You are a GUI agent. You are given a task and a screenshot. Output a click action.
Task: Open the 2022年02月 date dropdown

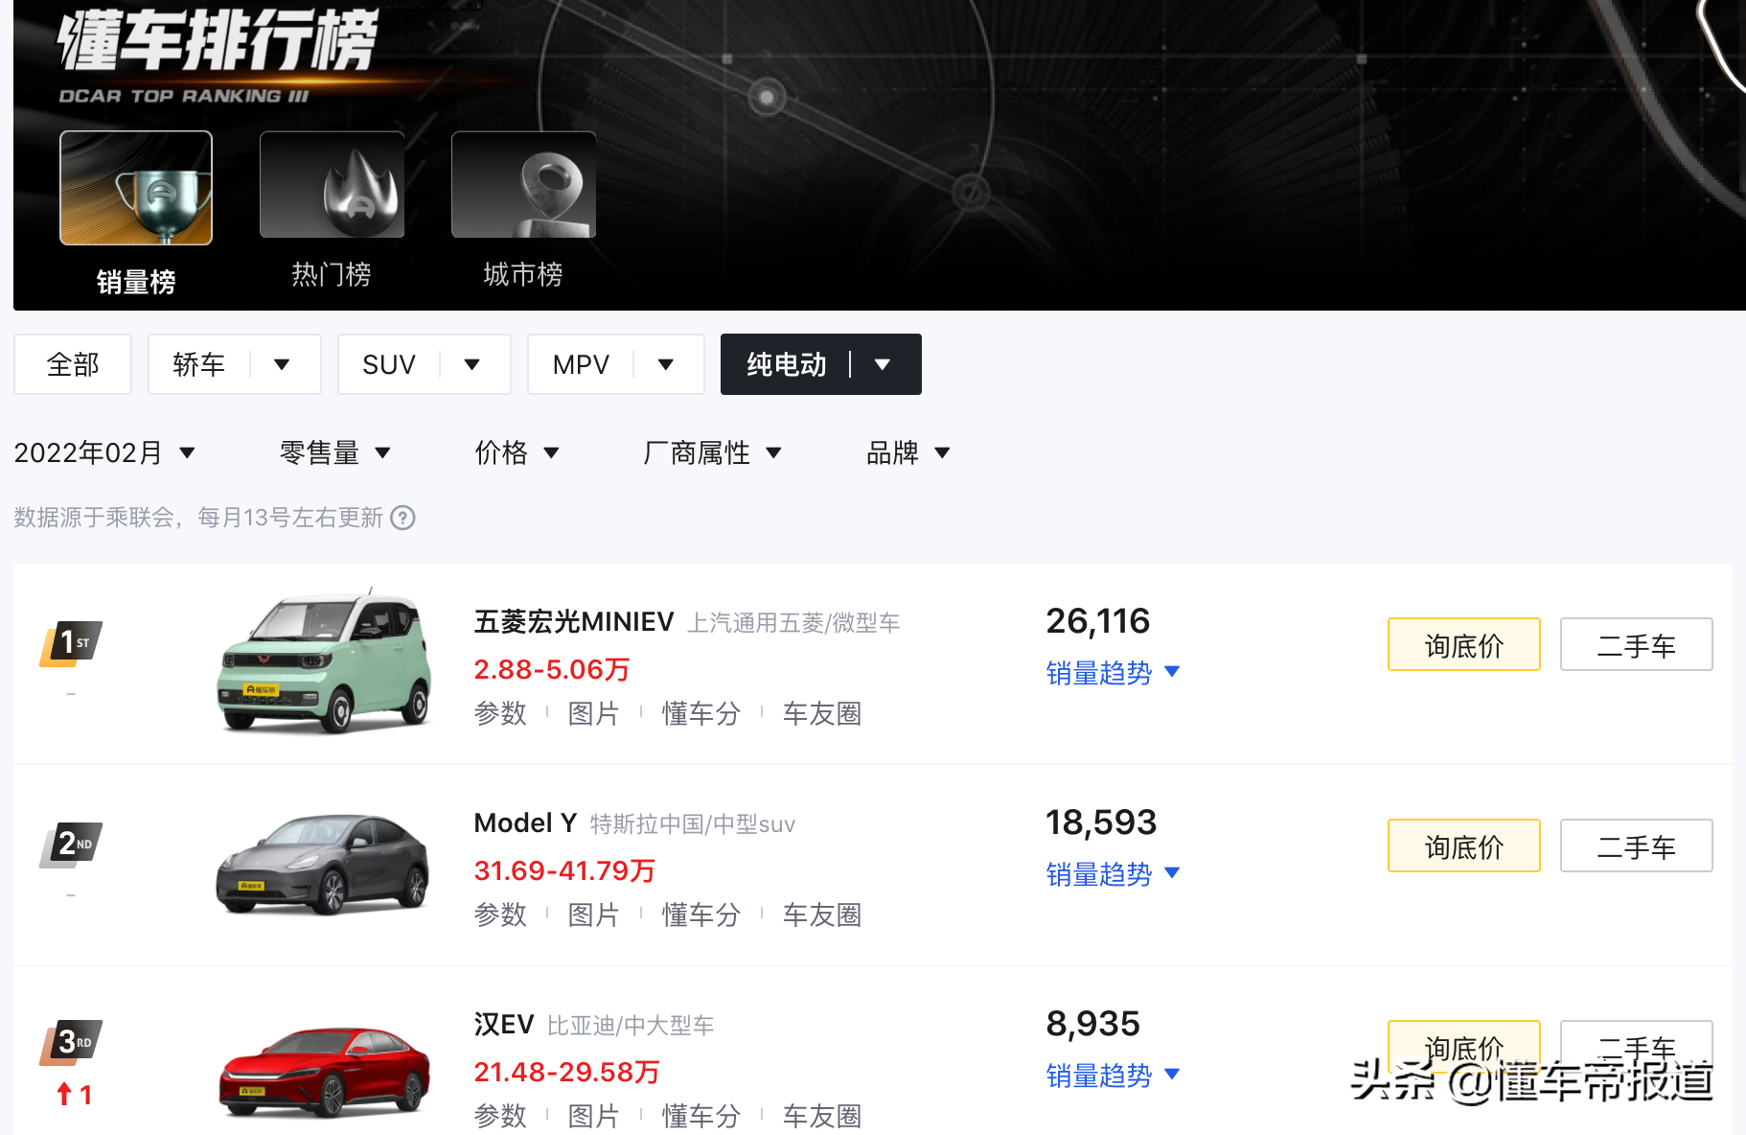click(x=104, y=452)
